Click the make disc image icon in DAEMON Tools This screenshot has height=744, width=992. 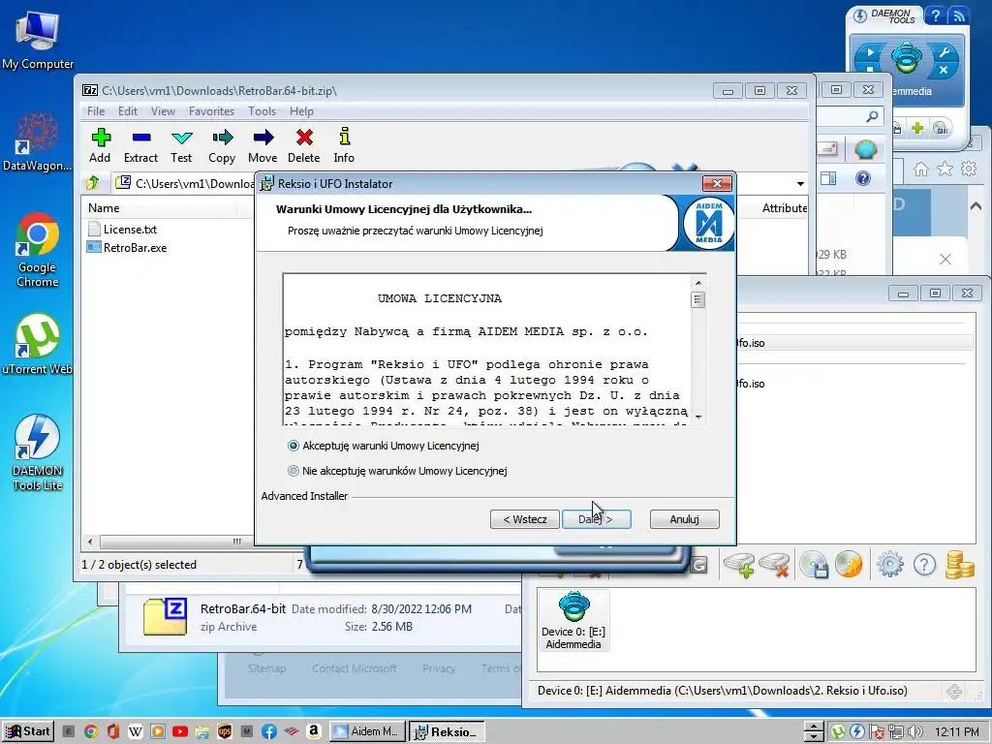[814, 565]
